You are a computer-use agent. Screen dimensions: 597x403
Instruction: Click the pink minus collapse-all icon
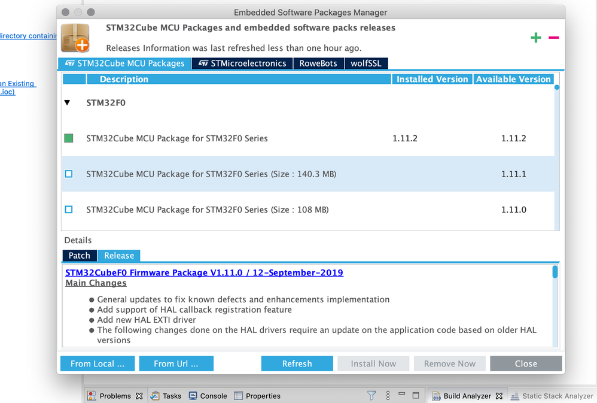point(553,37)
